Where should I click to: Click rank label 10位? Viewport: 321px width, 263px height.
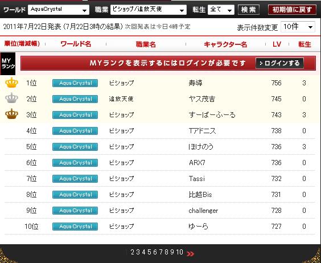[x=31, y=227]
